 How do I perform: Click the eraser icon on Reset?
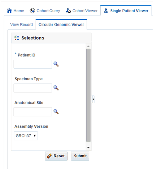coord(49,156)
